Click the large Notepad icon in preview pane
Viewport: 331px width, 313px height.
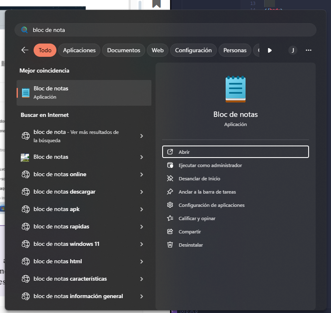coord(235,89)
